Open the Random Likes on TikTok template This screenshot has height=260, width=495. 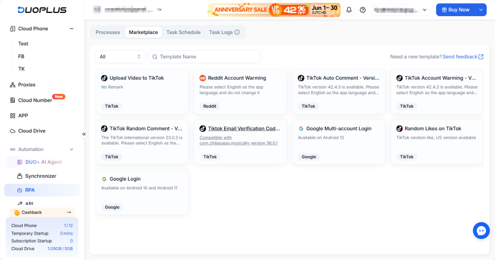click(x=437, y=142)
